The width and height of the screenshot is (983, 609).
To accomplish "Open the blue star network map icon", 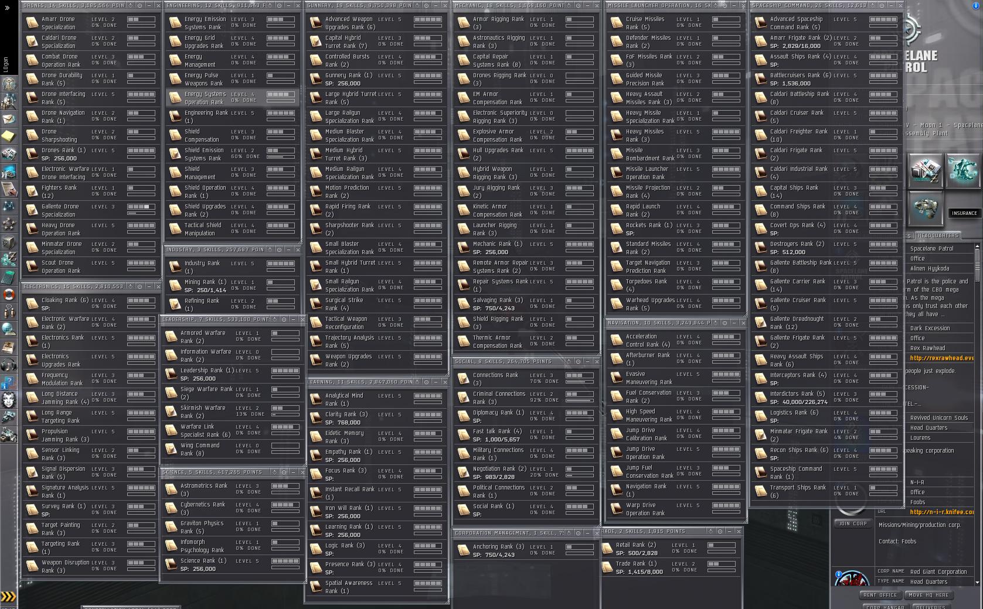I will click(x=9, y=207).
